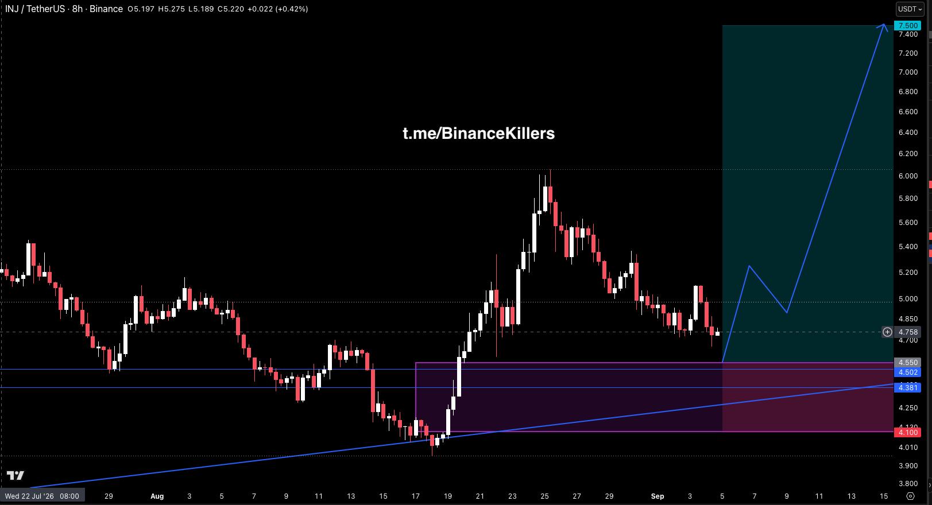
Task: Select the 7.500 take-profit price label
Action: (x=908, y=26)
